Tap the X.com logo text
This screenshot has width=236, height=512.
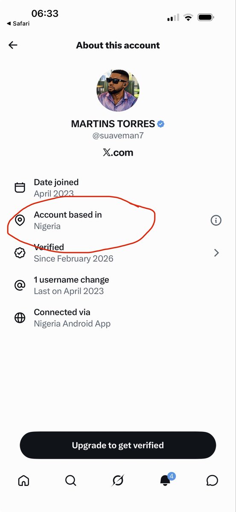118,153
